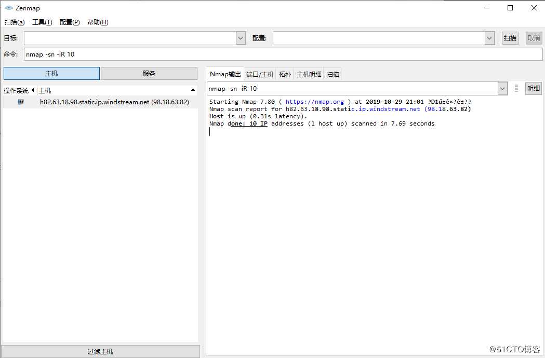
Task: Click the 配置 profile combo box field
Action: click(379, 38)
